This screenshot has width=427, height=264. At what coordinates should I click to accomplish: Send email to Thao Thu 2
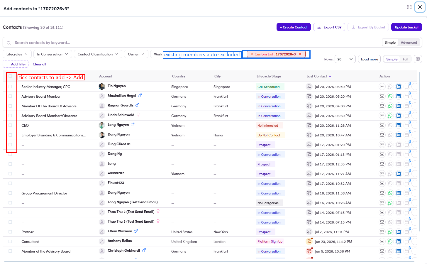click(x=382, y=212)
